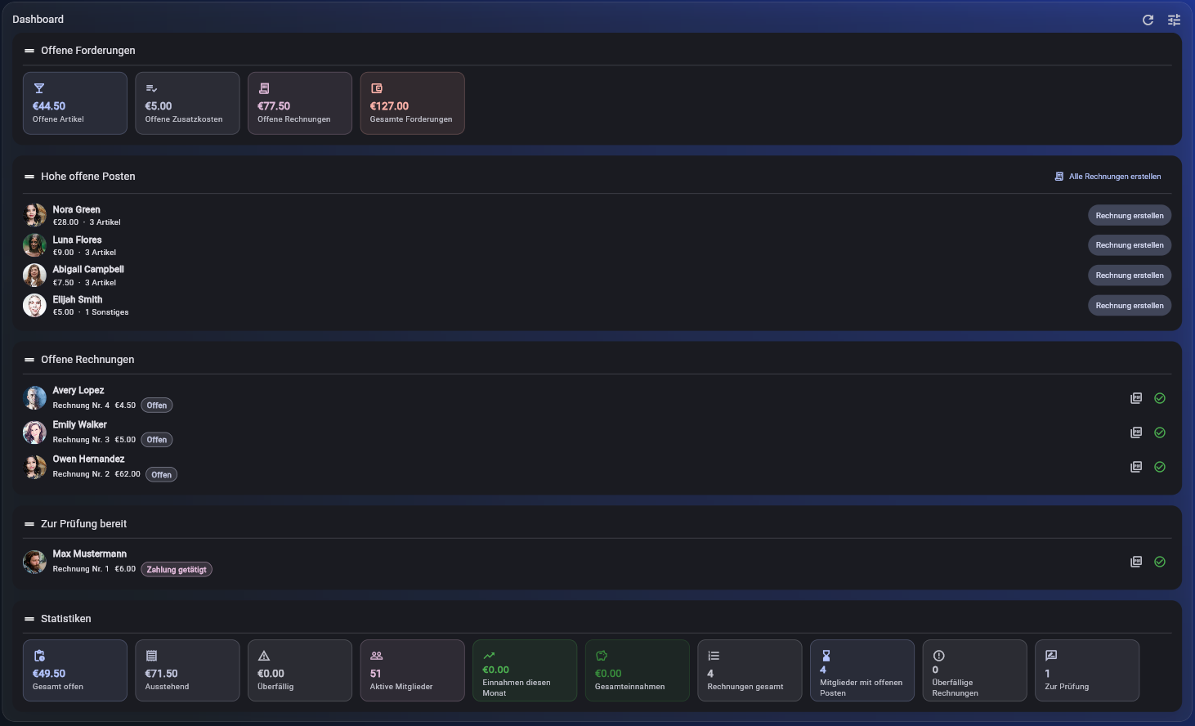View PDF of Avery Lopez invoice
Screen dimensions: 1195x726
click(x=1136, y=398)
